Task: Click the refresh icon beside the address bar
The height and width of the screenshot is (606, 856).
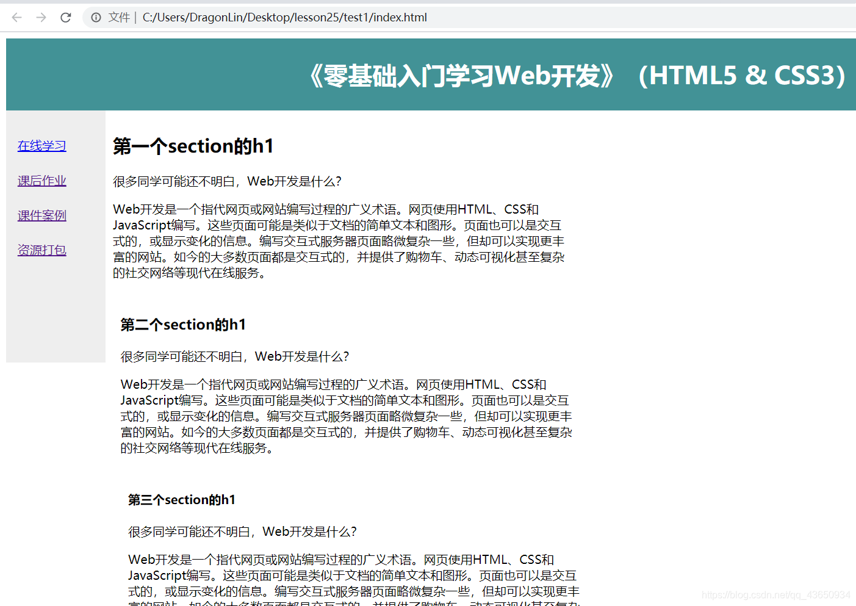Action: [x=65, y=17]
